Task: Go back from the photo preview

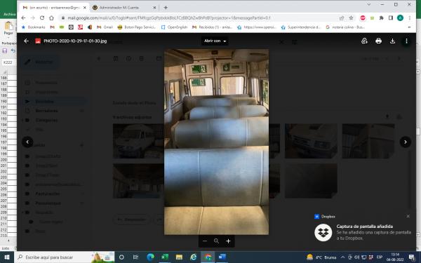Action: (x=27, y=41)
